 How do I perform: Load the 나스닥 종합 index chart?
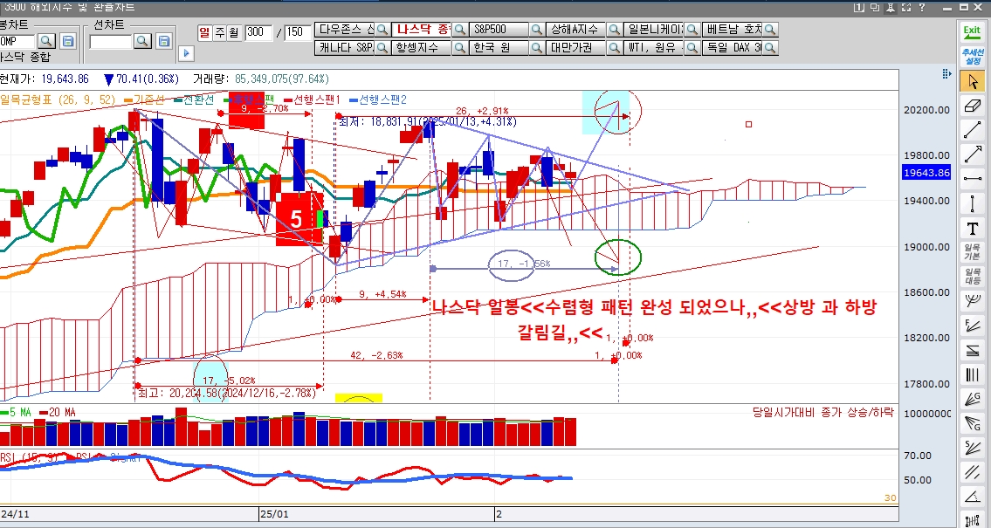(422, 30)
